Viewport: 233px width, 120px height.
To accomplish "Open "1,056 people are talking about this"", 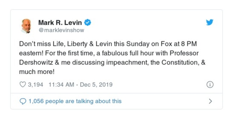I will tap(75, 101).
